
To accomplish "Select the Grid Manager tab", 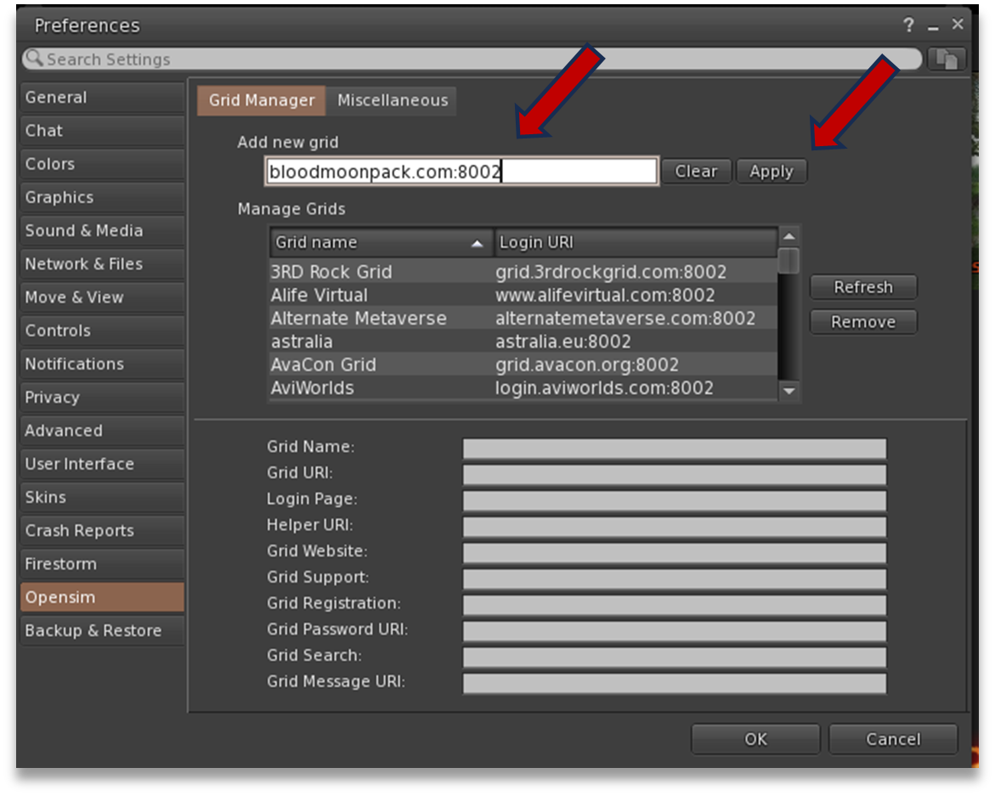I will [262, 100].
